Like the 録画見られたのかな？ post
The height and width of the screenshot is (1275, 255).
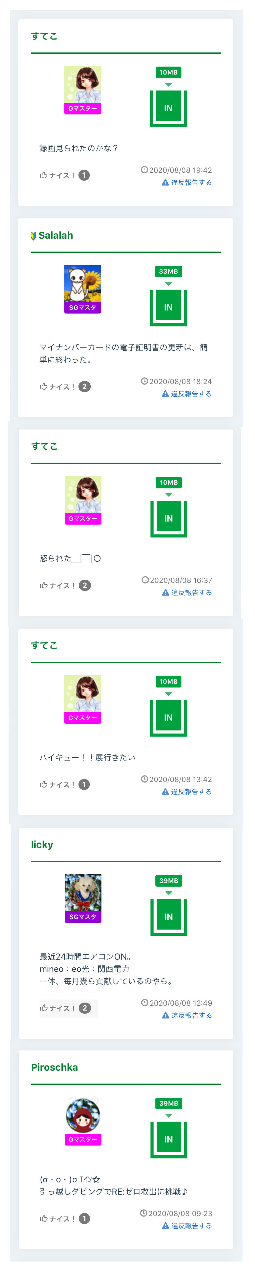click(x=57, y=175)
